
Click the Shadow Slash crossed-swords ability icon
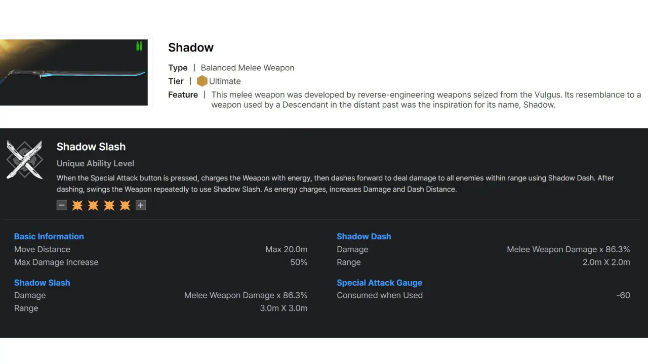point(25,160)
